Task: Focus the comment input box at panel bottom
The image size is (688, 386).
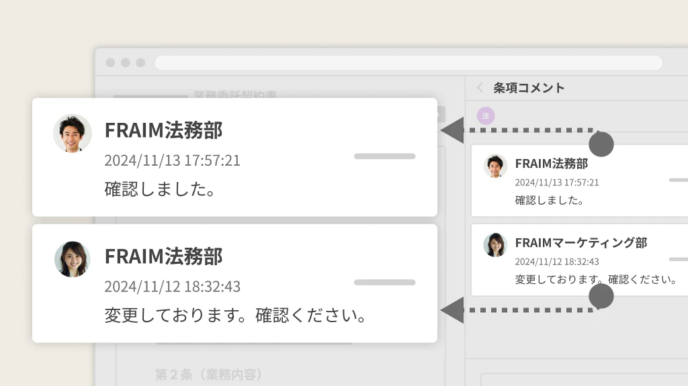Action: (583, 379)
